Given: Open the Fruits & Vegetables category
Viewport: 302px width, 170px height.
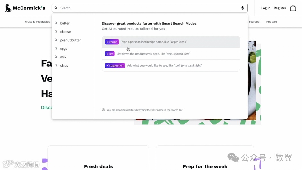Looking at the screenshot, I should (37, 22).
